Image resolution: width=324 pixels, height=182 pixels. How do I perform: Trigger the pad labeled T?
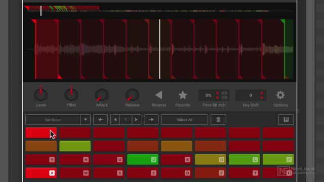pos(244,173)
